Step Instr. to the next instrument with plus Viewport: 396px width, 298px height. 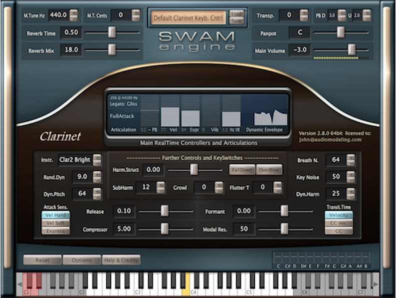tap(97, 157)
